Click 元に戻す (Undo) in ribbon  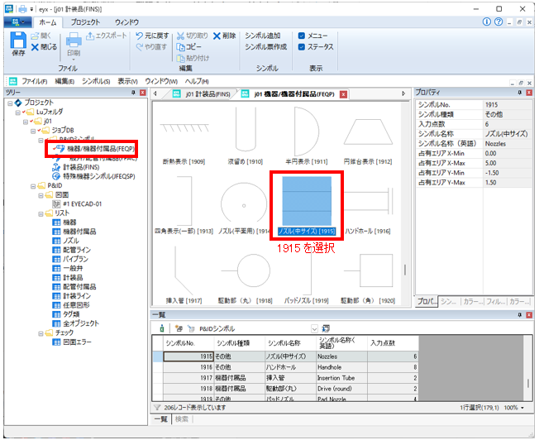(152, 36)
